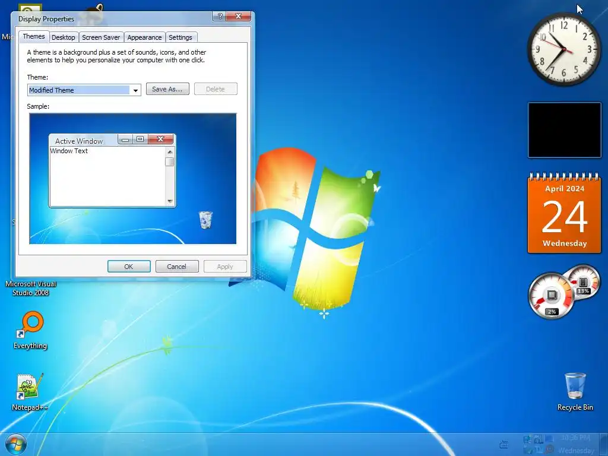Screen dimensions: 608x456
Task: Click the analog clock gadget
Action: [564, 50]
